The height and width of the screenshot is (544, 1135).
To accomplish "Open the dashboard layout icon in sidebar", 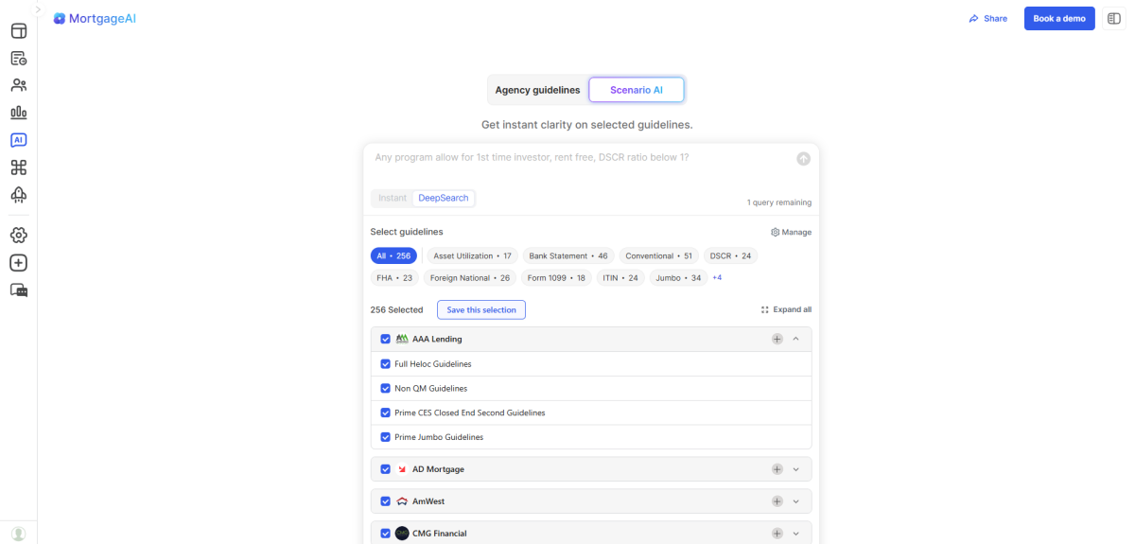I will pos(18,31).
